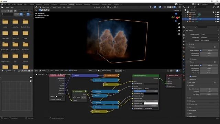Open the Global transform orientation dropdown
220x124 pixels.
[x=98, y=7]
